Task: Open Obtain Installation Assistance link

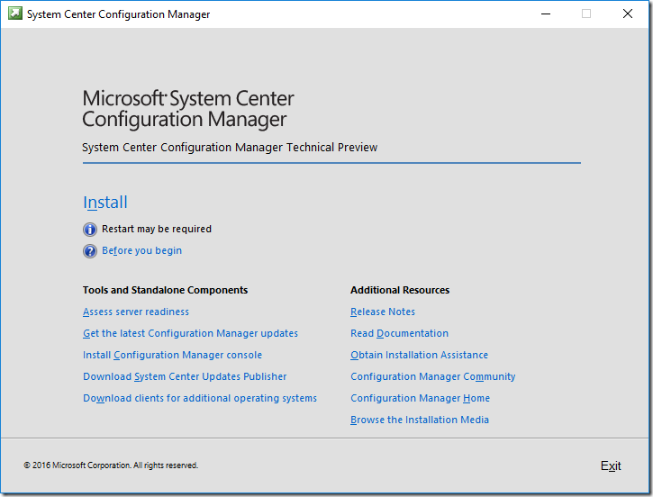Action: [x=420, y=355]
